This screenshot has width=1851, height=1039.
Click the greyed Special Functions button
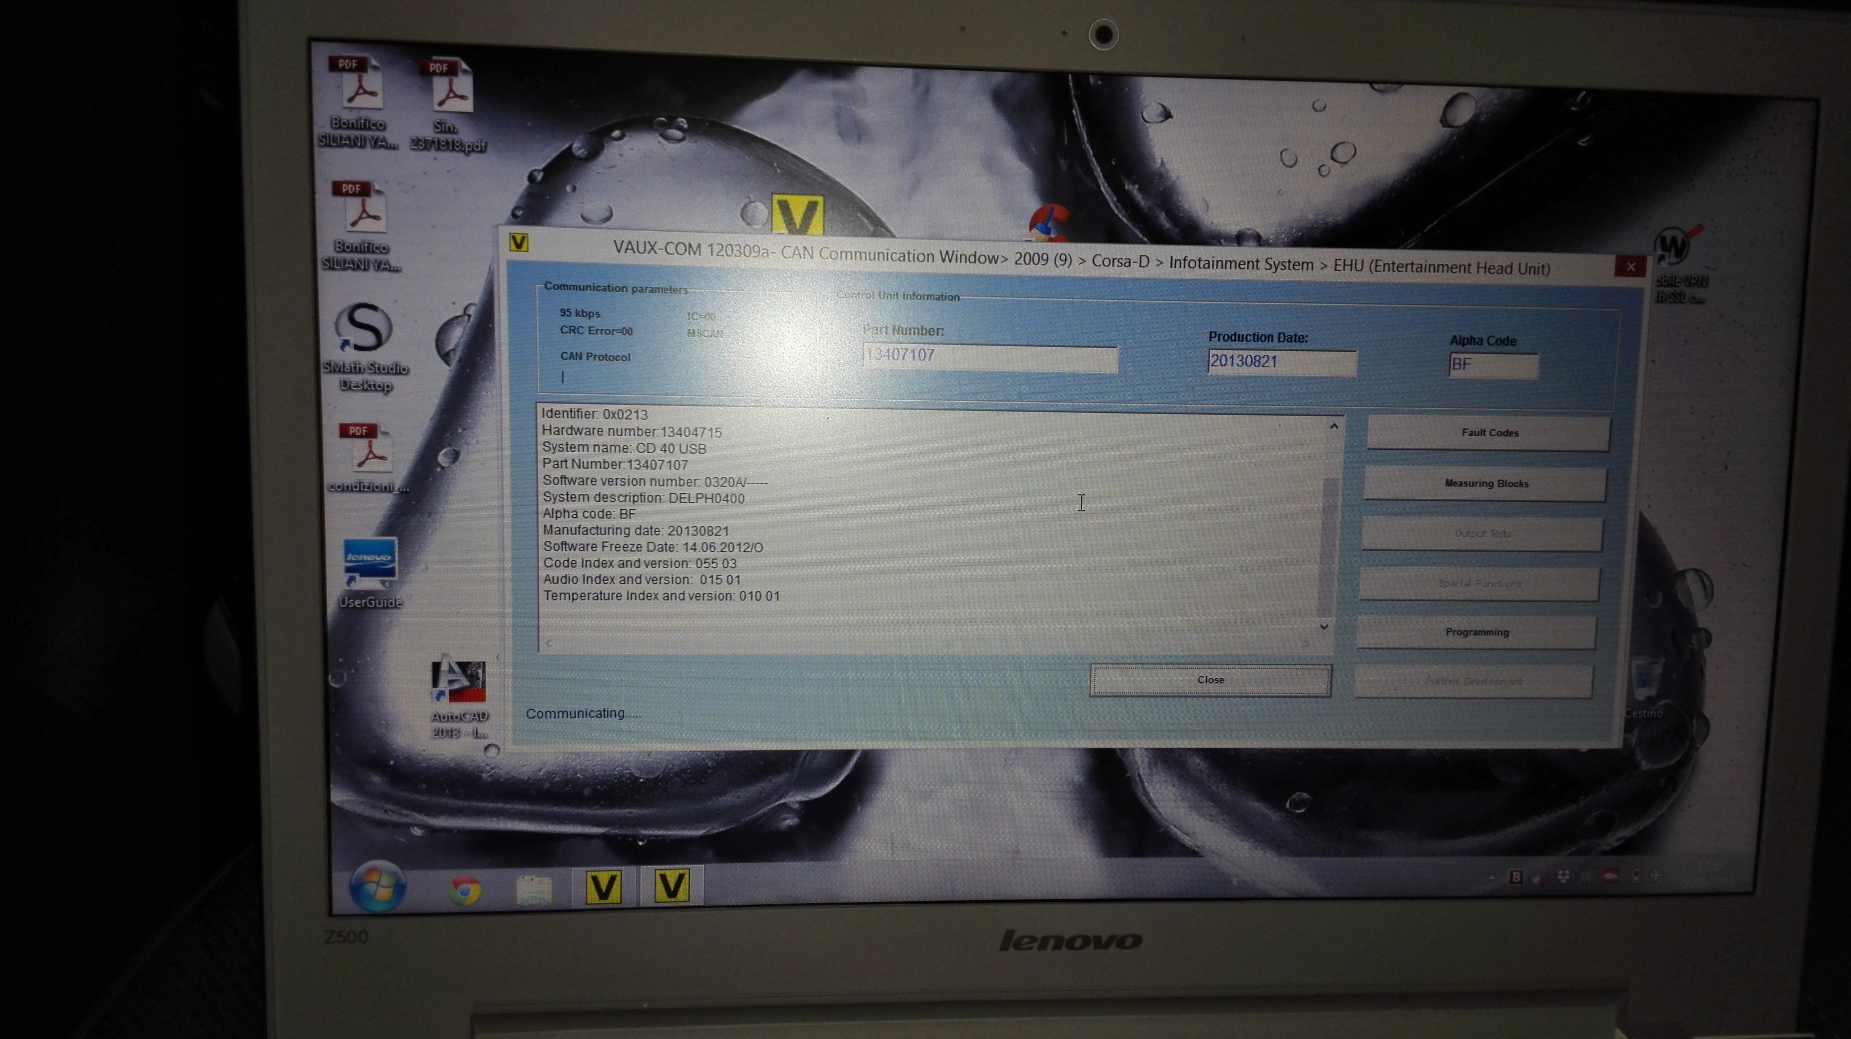(1479, 584)
